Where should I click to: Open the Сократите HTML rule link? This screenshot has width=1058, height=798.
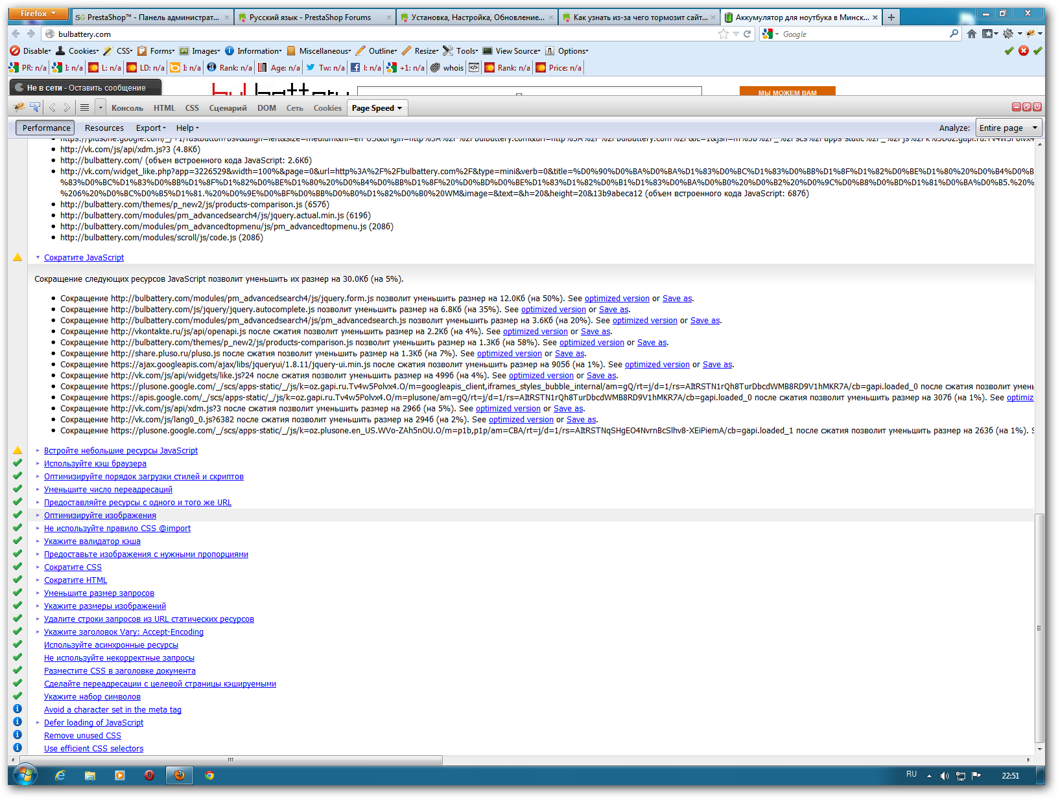coord(75,580)
